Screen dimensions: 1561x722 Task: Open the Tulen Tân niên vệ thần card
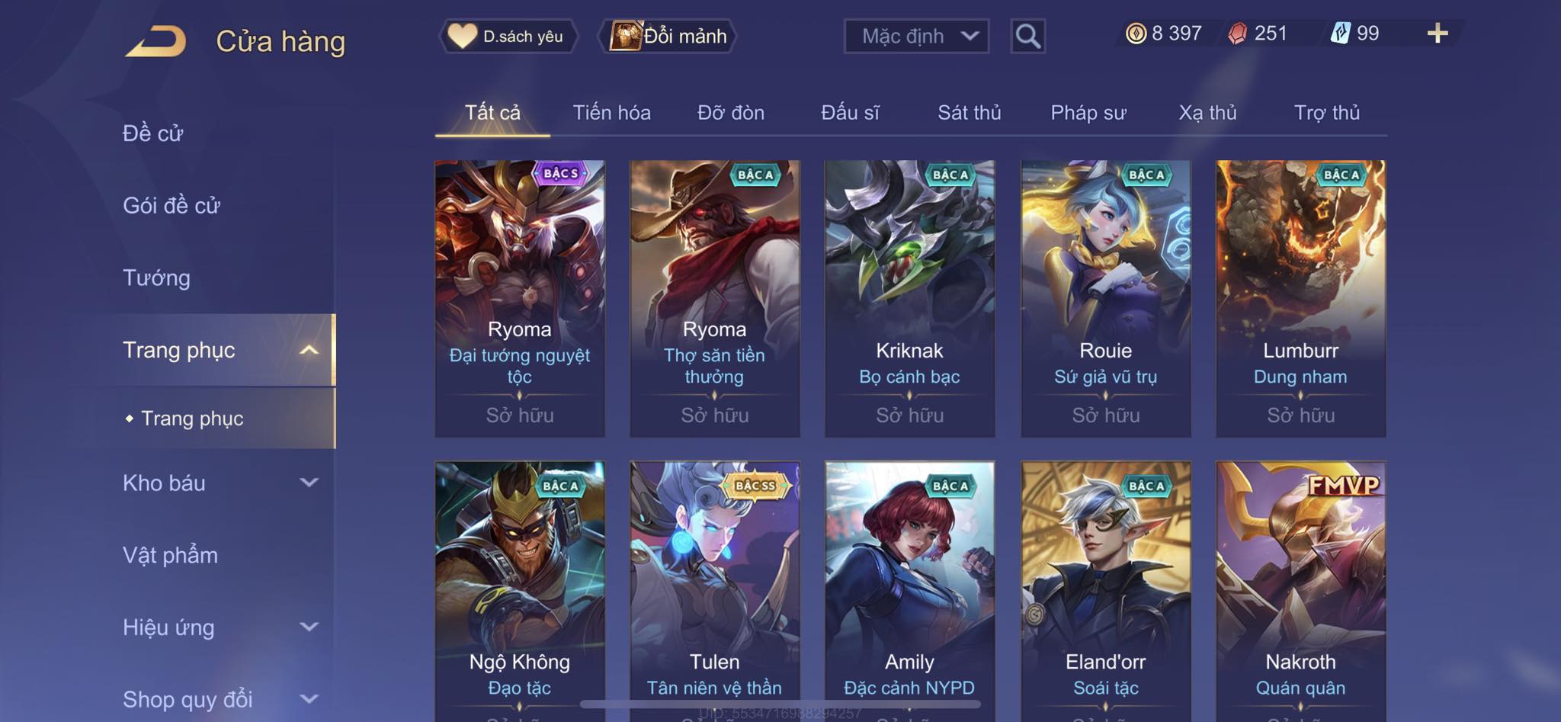[x=715, y=591]
